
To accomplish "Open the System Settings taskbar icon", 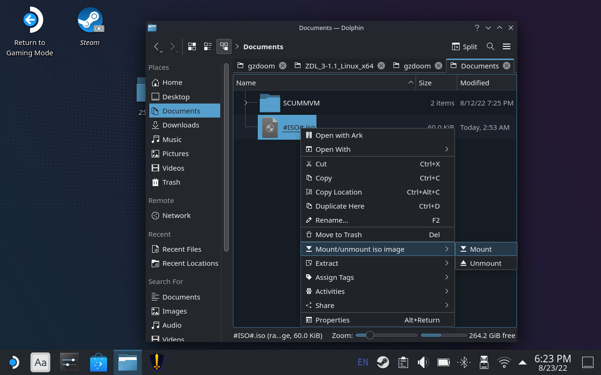I will [x=69, y=362].
